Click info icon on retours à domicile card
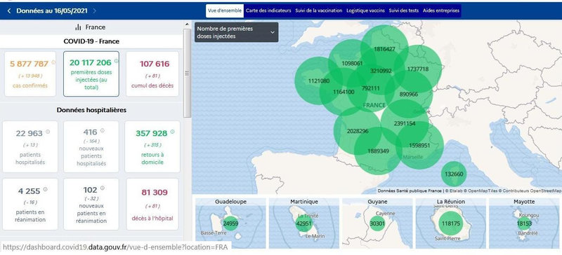 pos(172,132)
